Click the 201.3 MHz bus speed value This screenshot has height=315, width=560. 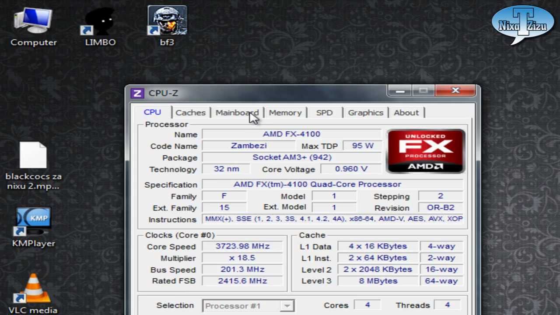(242, 269)
